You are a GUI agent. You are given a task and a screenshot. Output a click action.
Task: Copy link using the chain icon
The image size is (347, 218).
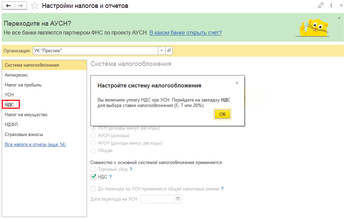click(321, 5)
